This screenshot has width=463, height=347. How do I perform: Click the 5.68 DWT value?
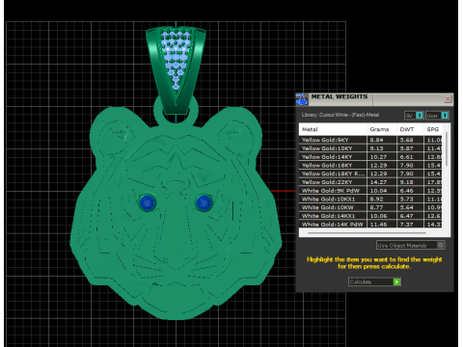pyautogui.click(x=407, y=140)
